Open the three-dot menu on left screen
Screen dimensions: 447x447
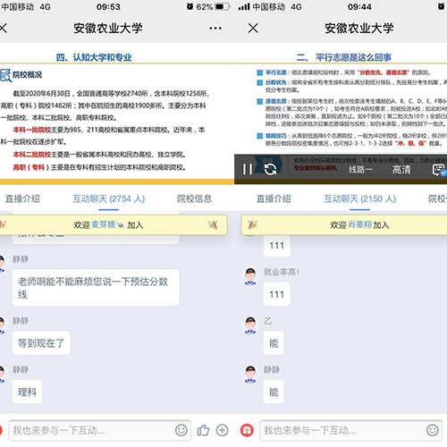(x=215, y=29)
